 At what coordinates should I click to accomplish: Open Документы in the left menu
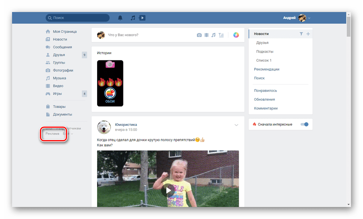[x=63, y=114]
